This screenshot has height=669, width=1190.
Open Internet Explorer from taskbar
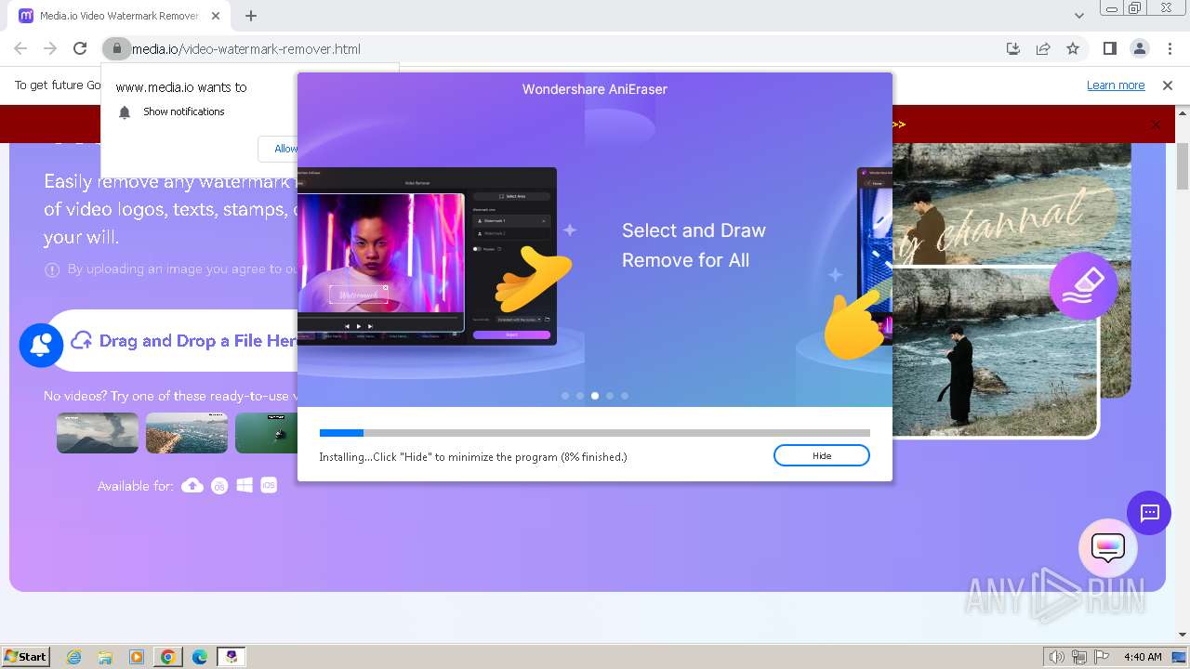(x=74, y=657)
